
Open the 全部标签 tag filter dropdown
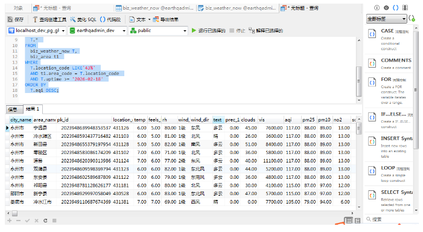(386, 19)
